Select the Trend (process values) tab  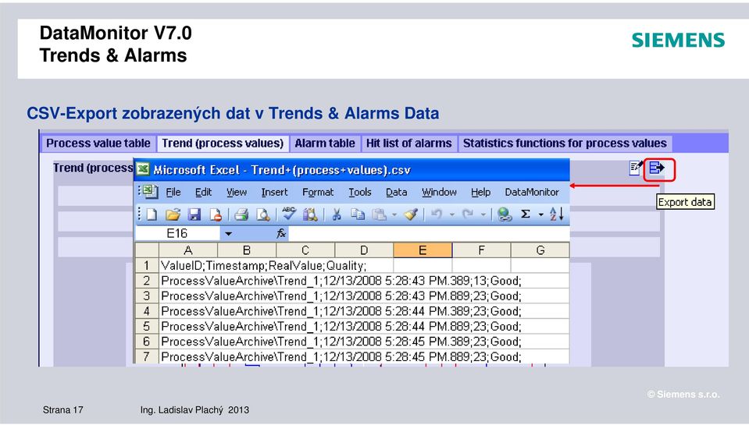[223, 143]
